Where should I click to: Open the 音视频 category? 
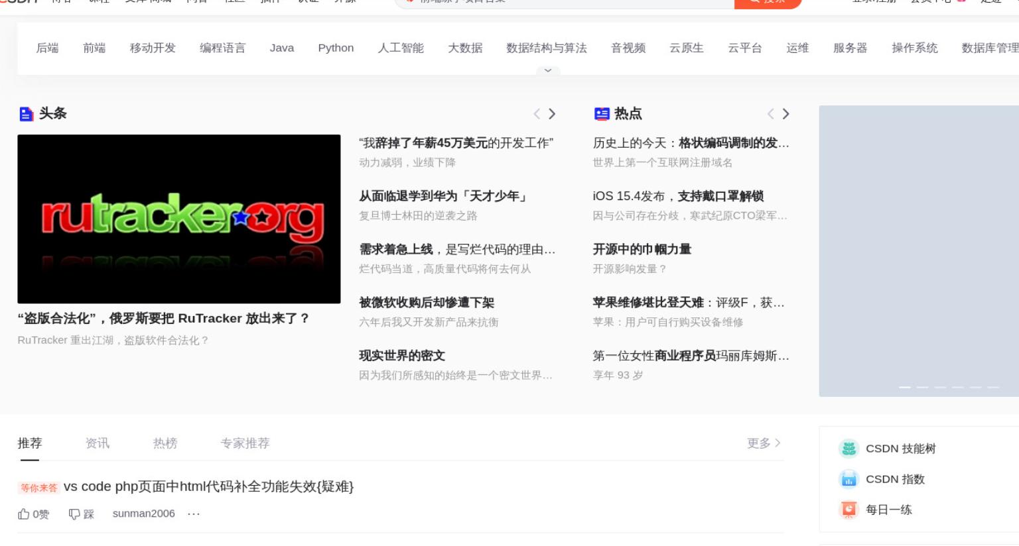tap(628, 48)
